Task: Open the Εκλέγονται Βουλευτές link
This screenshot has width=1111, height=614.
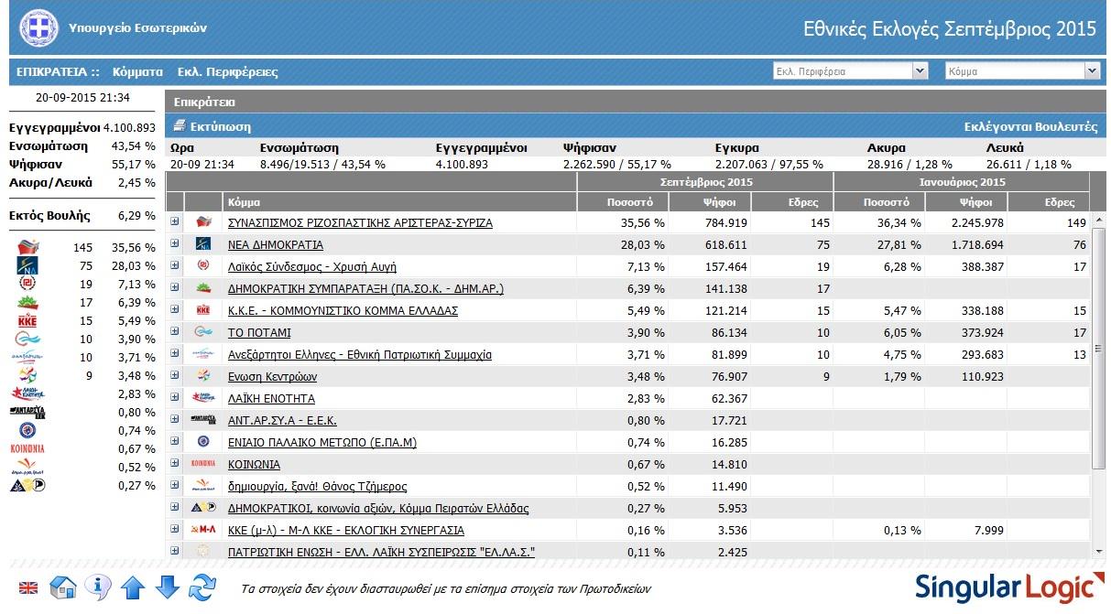Action: pos(1030,127)
